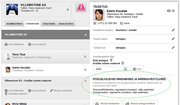Viewport: 180px width, 105px height.
Task: Remove Avalike suhete osakond group via trash icon
Action: 123,63
